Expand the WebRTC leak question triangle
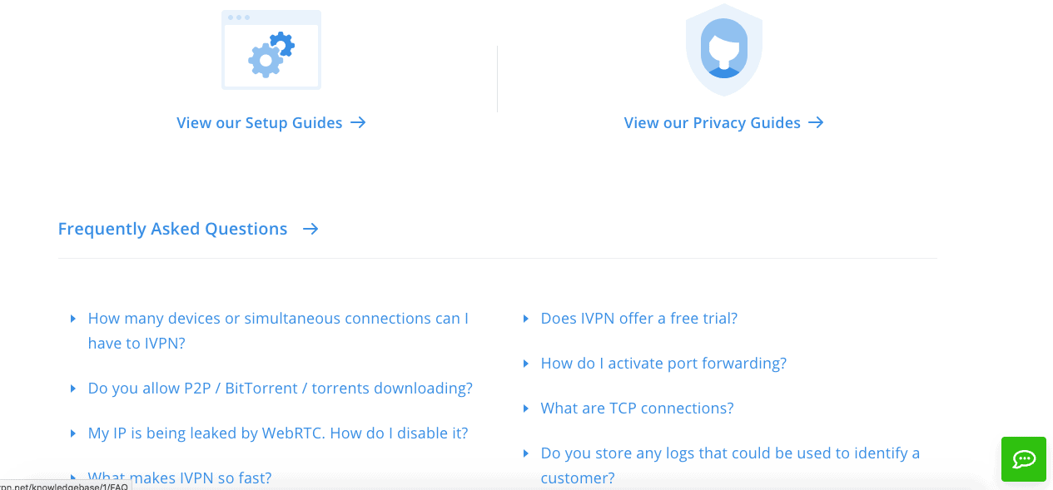This screenshot has width=1053, height=490. pyautogui.click(x=73, y=433)
